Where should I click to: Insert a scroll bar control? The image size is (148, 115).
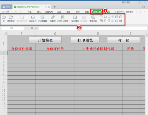pyautogui.click(x=109, y=21)
